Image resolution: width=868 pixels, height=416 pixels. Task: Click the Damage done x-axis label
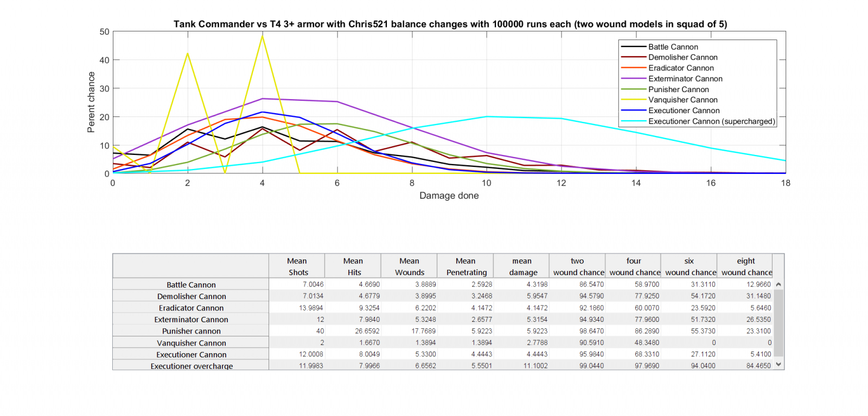(449, 196)
